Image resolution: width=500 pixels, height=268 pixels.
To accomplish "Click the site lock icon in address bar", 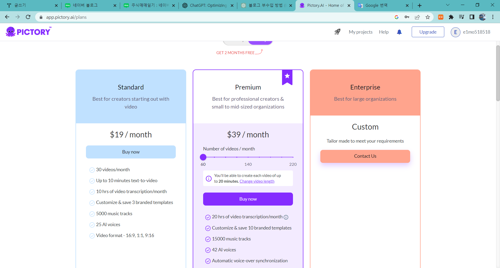I will tap(41, 17).
